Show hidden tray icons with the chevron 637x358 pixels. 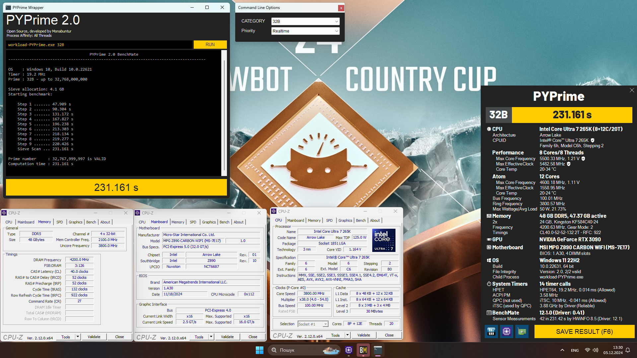(x=562, y=350)
